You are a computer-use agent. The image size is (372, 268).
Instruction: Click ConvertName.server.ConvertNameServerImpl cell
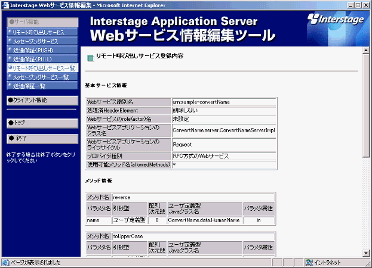click(224, 130)
